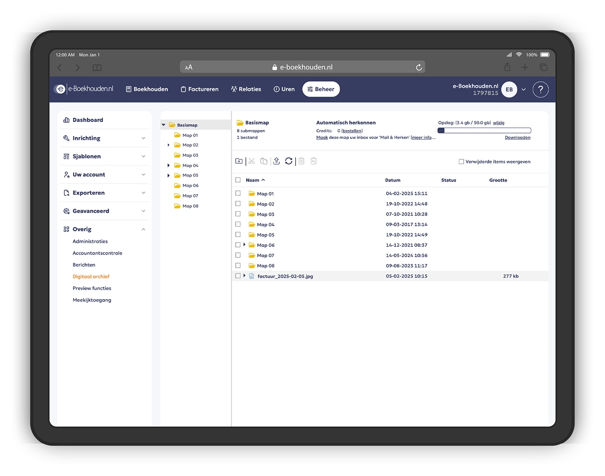Click the restore deleted item icon
This screenshot has width=605, height=476.
[314, 161]
